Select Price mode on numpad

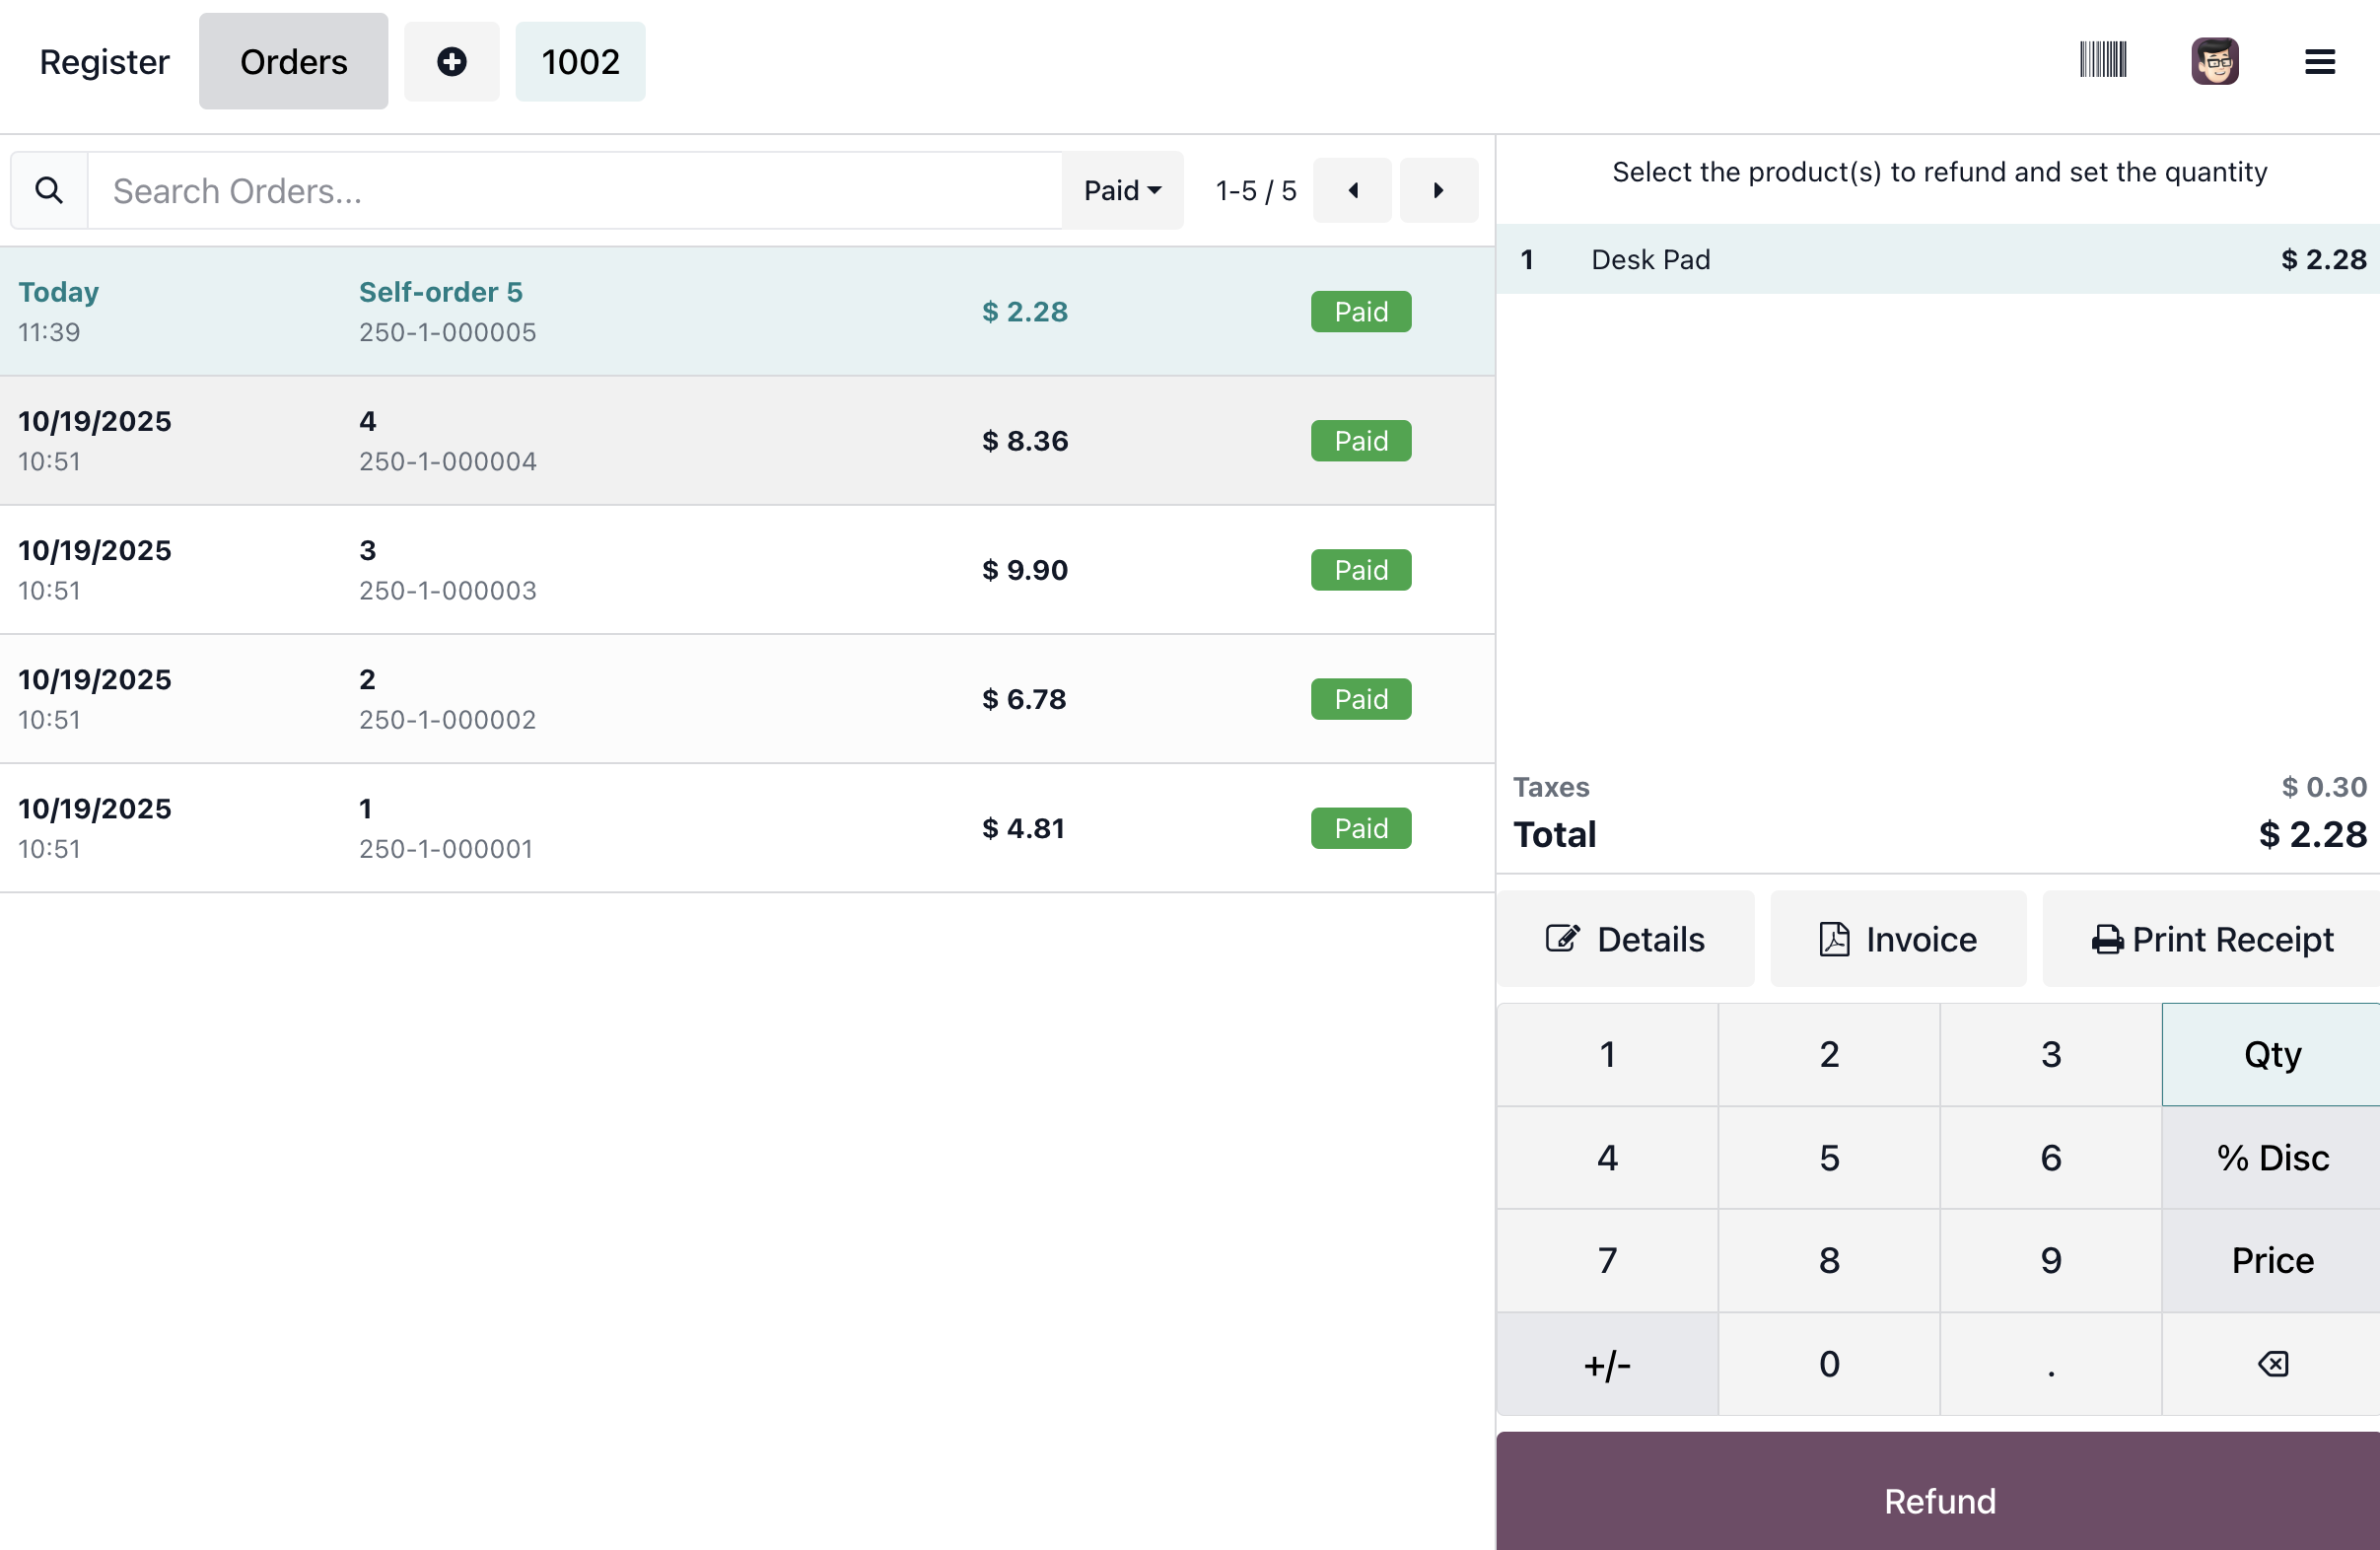click(2271, 1260)
